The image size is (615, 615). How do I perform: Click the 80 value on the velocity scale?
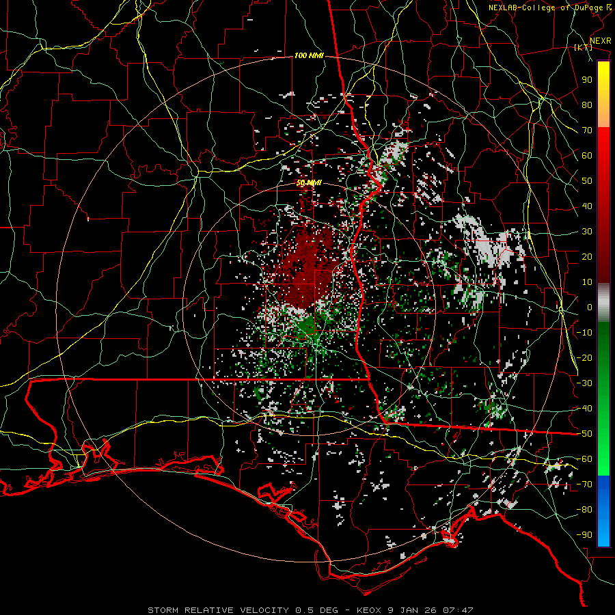click(x=587, y=105)
